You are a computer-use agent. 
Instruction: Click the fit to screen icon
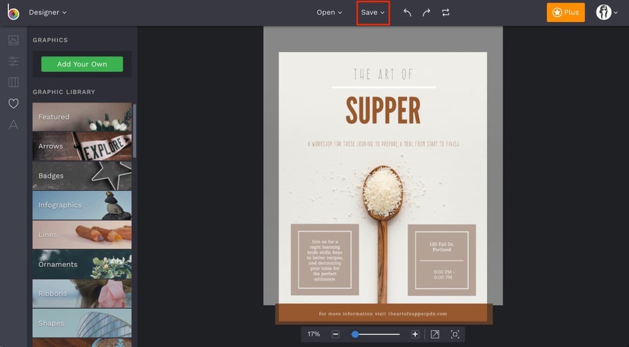coord(454,334)
